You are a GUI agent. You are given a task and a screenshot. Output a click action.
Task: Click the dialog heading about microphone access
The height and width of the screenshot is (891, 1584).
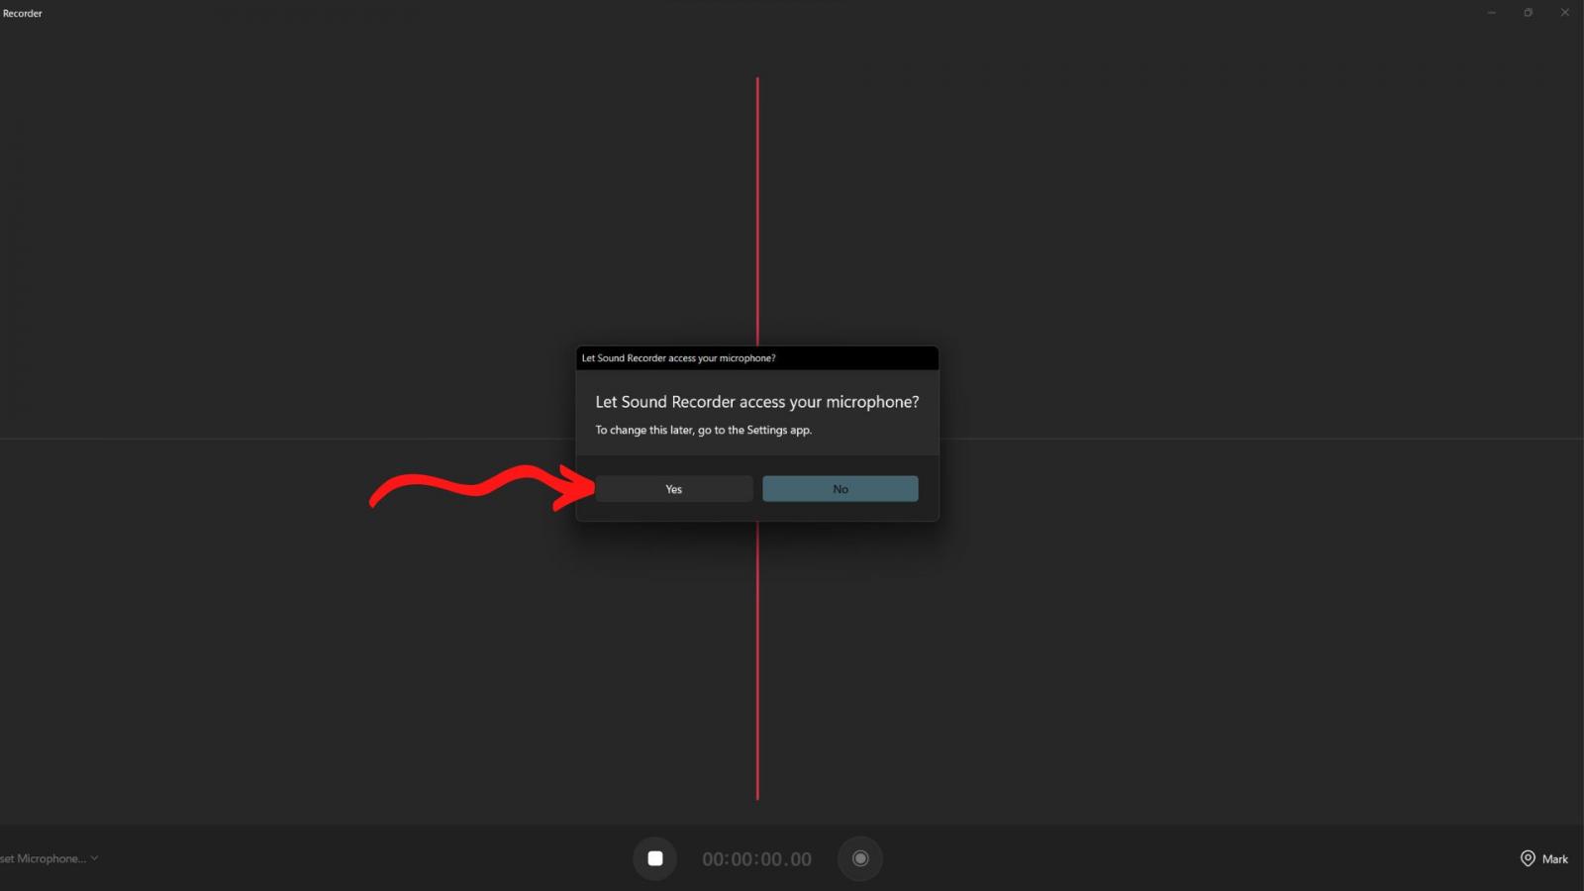(757, 402)
